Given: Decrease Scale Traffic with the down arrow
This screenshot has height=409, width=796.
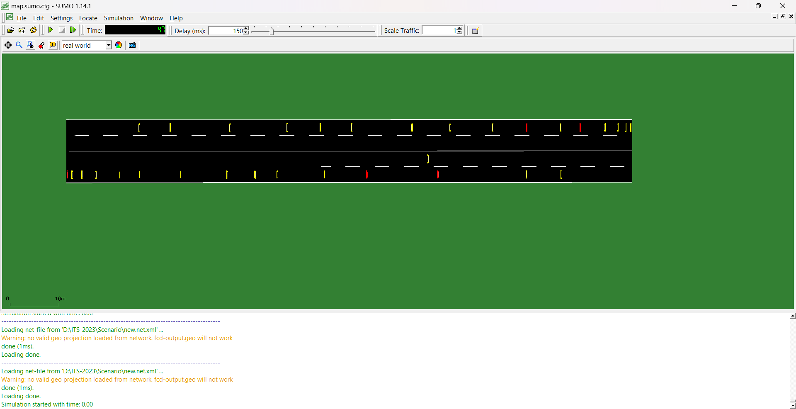Looking at the screenshot, I should coord(459,33).
